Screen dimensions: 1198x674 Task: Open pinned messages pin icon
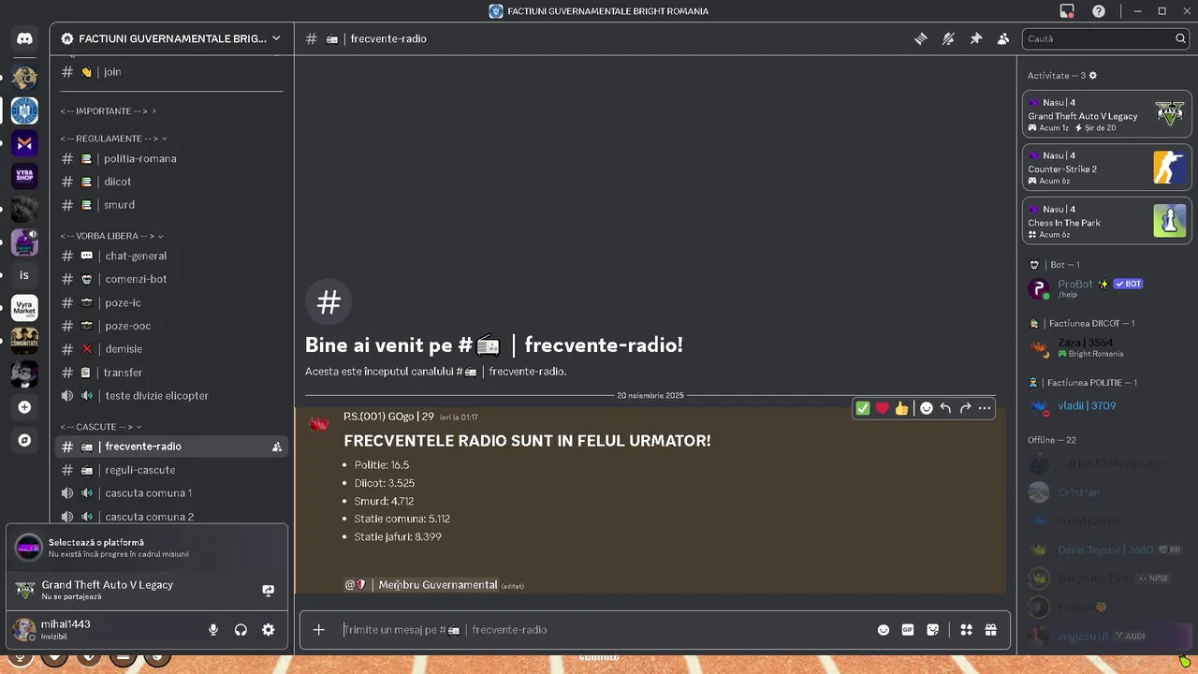[x=976, y=38]
